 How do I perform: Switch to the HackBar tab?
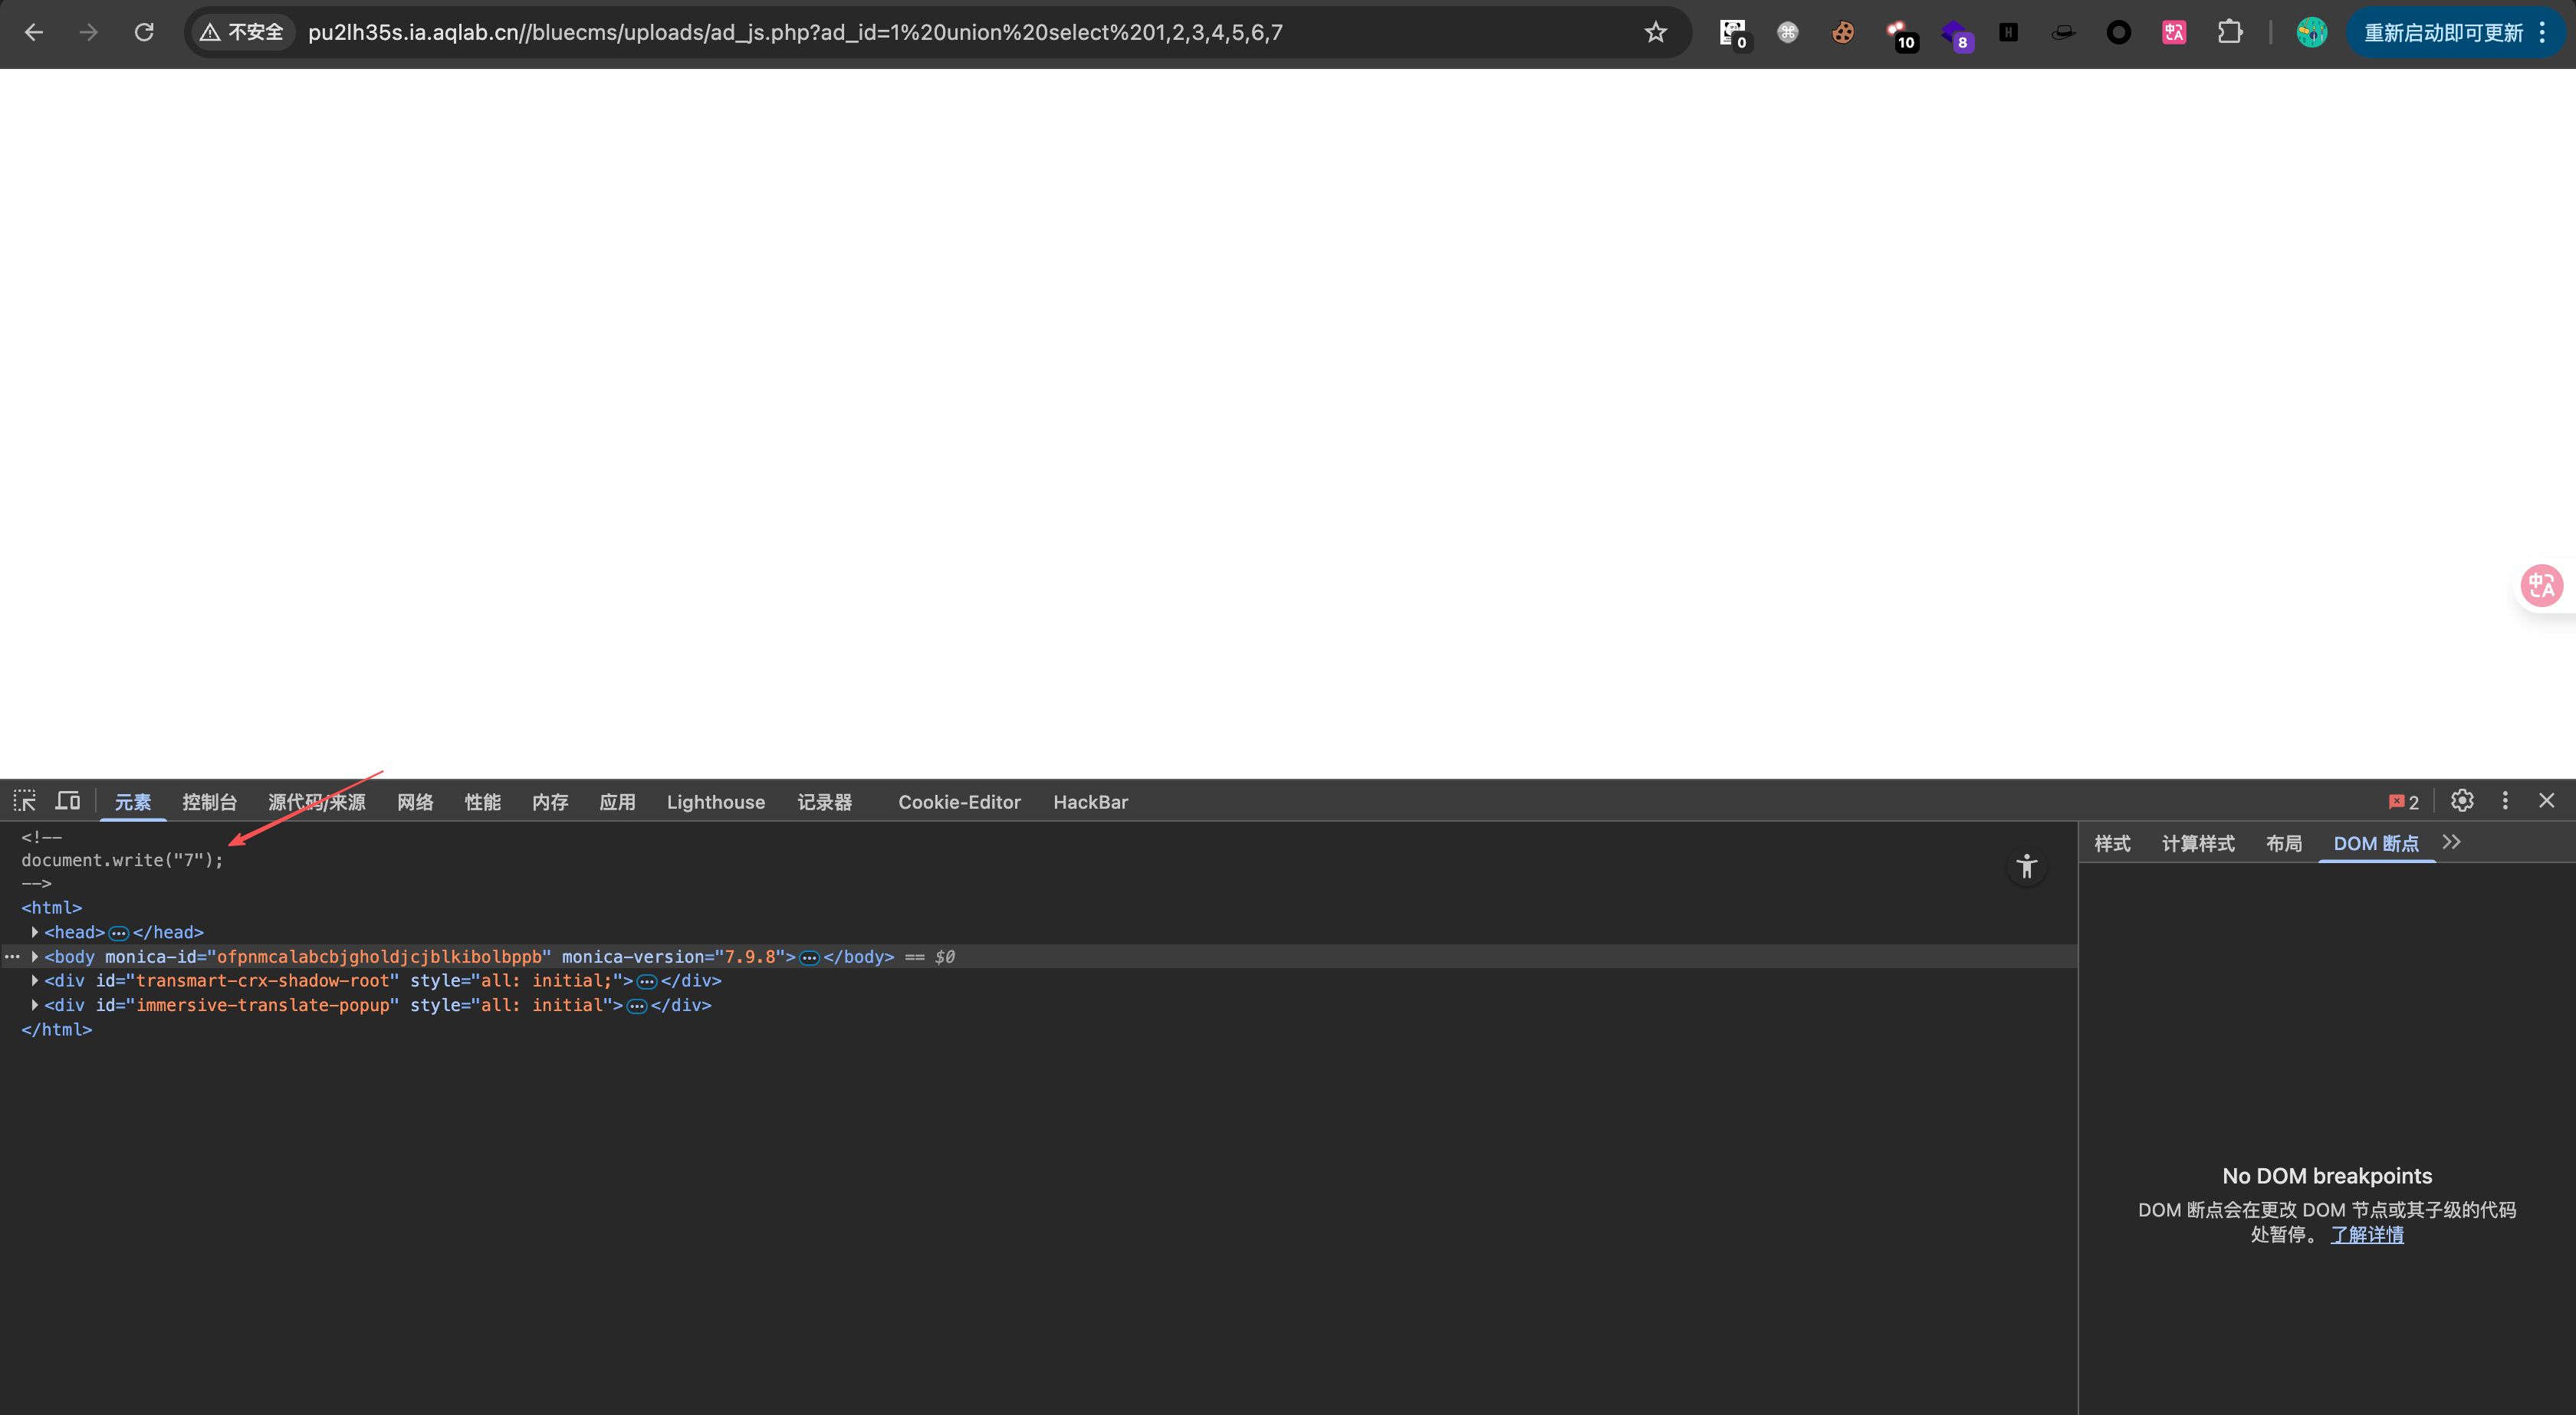coord(1090,802)
